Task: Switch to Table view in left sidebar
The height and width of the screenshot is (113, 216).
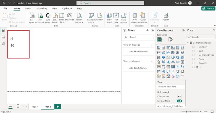Action: [x=3, y=37]
